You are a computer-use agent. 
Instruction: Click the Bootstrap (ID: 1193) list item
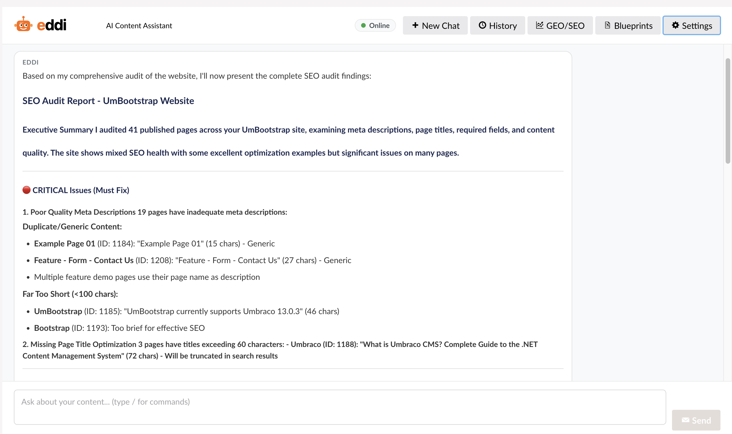(119, 328)
